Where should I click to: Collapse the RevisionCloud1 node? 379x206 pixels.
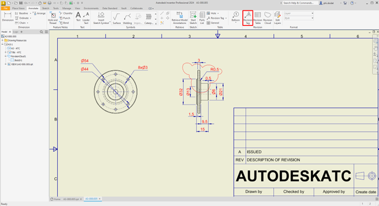(x=5, y=56)
